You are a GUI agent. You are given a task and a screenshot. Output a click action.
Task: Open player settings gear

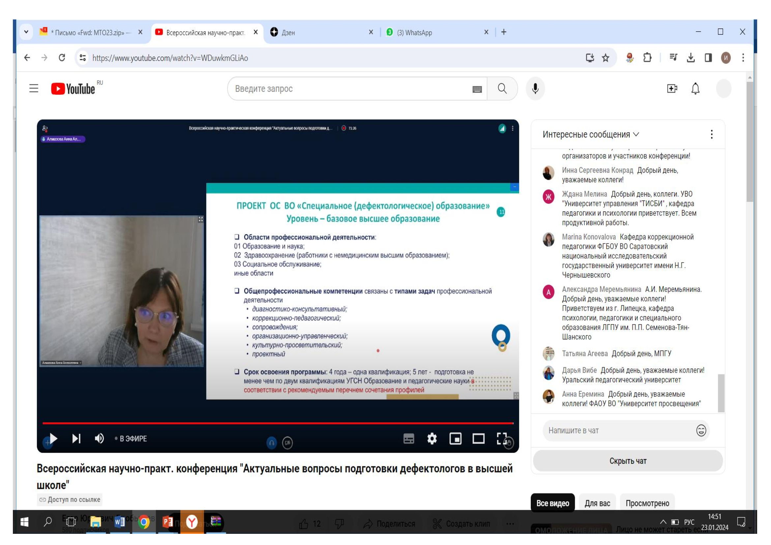[x=432, y=438]
